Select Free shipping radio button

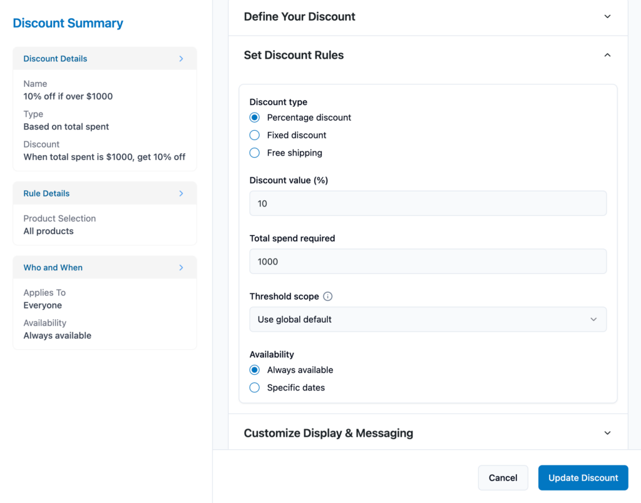coord(254,153)
